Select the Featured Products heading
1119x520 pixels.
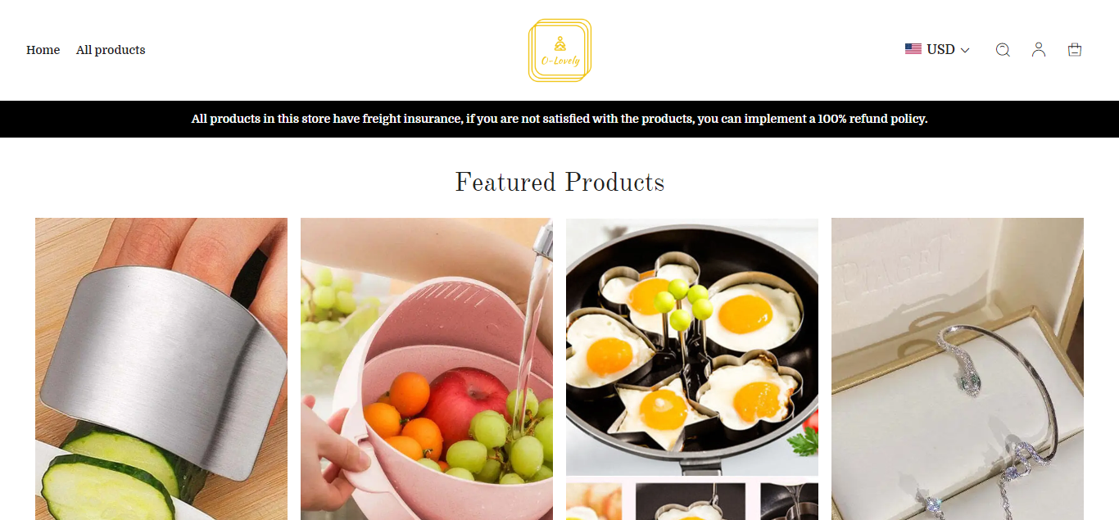(559, 182)
